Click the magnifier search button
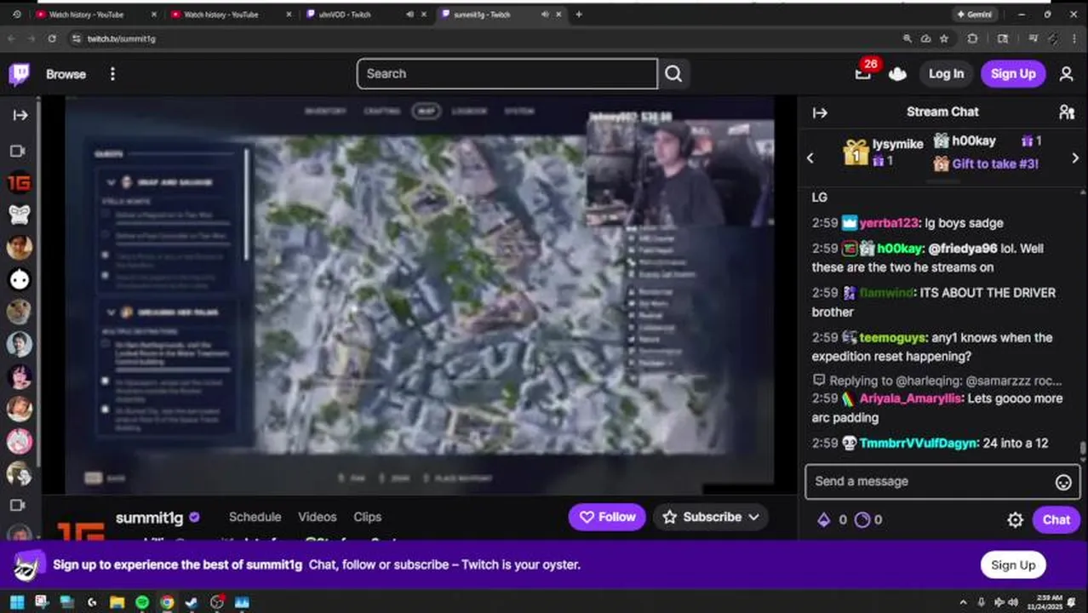The image size is (1088, 613). coord(673,73)
